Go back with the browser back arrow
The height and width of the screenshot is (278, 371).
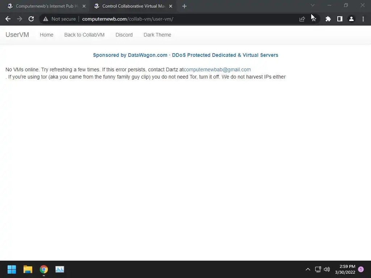coord(8,19)
